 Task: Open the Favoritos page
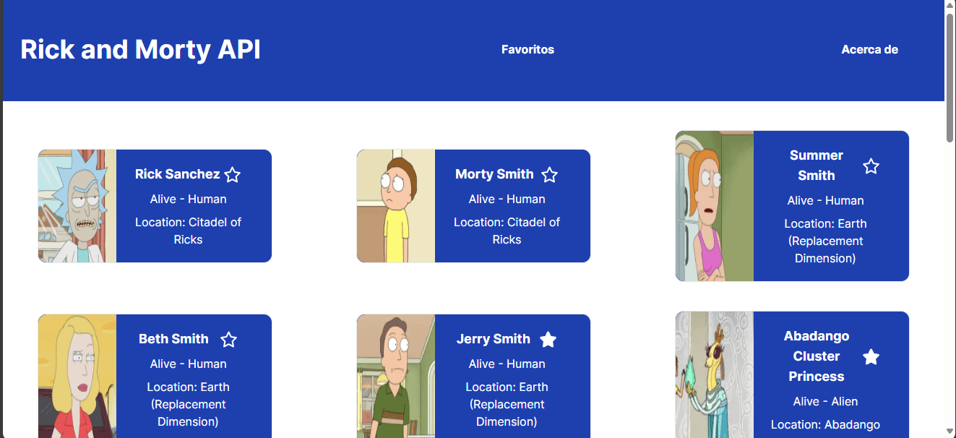(528, 50)
